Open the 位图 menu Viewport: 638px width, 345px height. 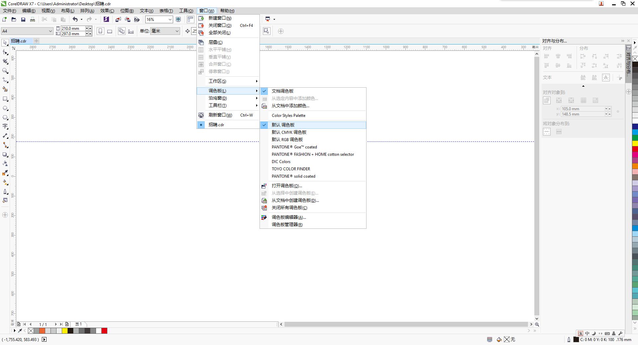[127, 11]
